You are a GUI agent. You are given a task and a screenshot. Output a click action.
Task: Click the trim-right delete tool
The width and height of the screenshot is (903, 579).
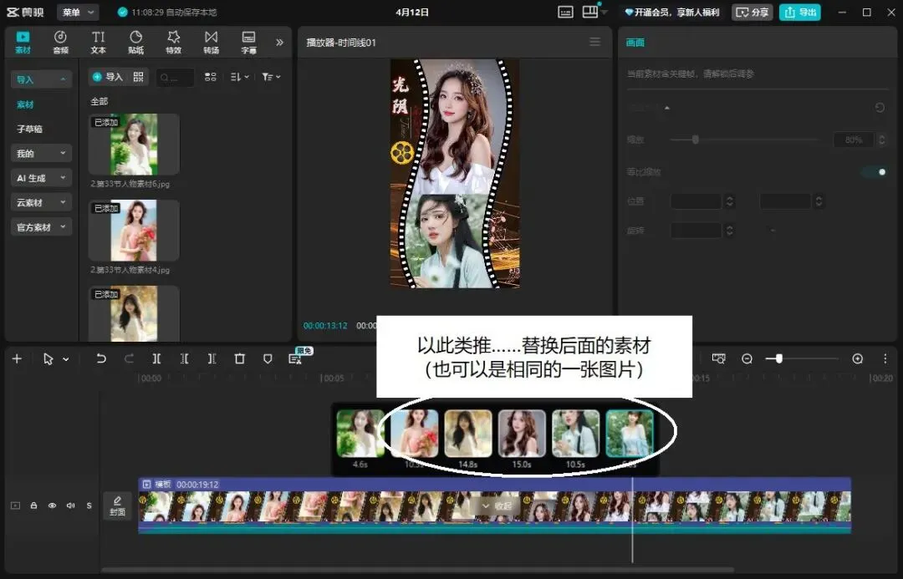click(212, 358)
